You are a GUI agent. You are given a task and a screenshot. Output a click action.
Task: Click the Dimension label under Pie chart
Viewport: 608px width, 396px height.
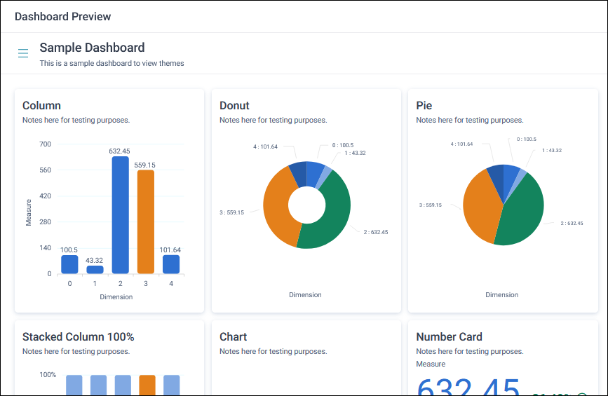501,295
